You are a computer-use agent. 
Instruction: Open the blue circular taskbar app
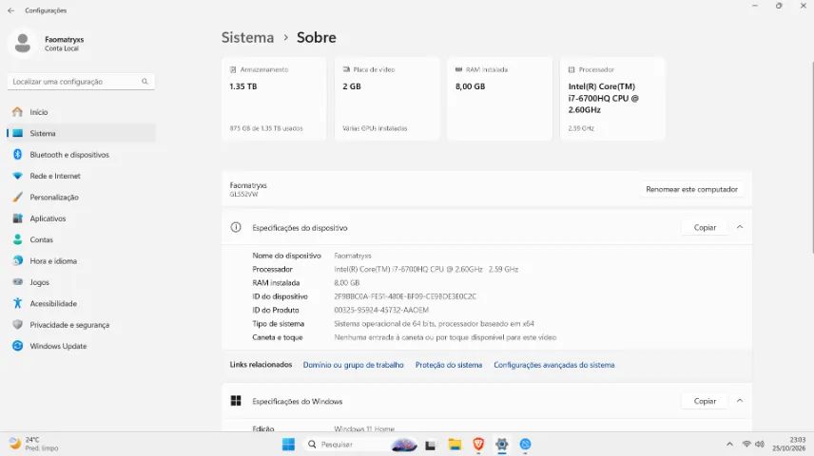pyautogui.click(x=525, y=444)
